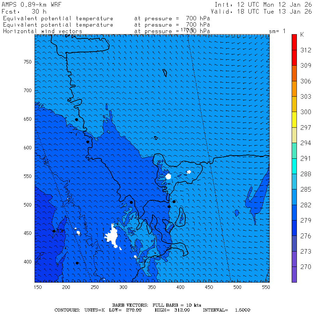Screen dimensions: 314x314
Task: Pick the dark blue segment between 276 and 279
Action: 294,228
